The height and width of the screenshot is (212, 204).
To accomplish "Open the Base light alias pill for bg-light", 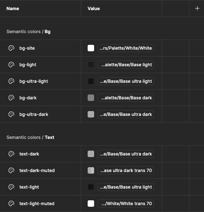I will click(x=126, y=65).
